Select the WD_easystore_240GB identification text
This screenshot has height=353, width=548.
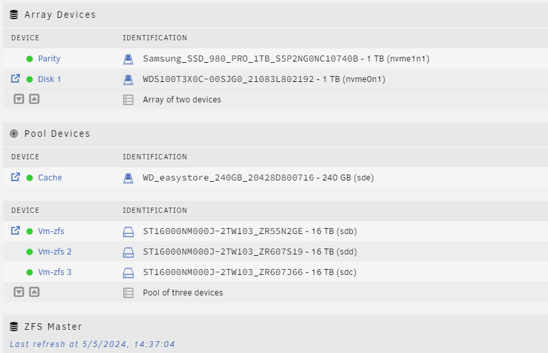point(258,178)
